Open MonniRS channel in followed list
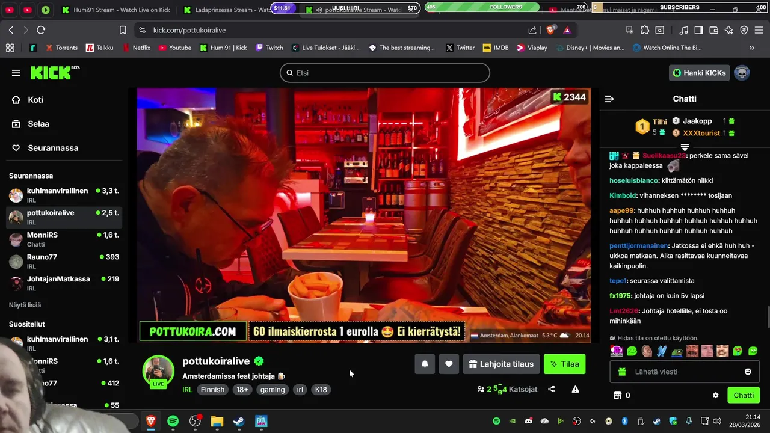 point(64,239)
